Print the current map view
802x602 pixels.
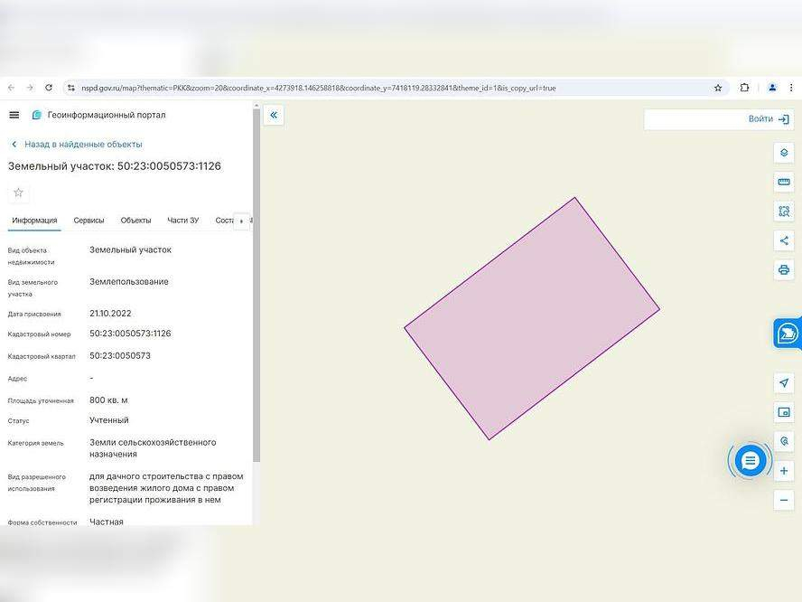tap(783, 269)
